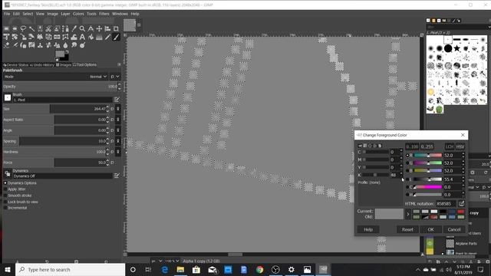
Task: Select the Move tool
Action: click(99, 29)
